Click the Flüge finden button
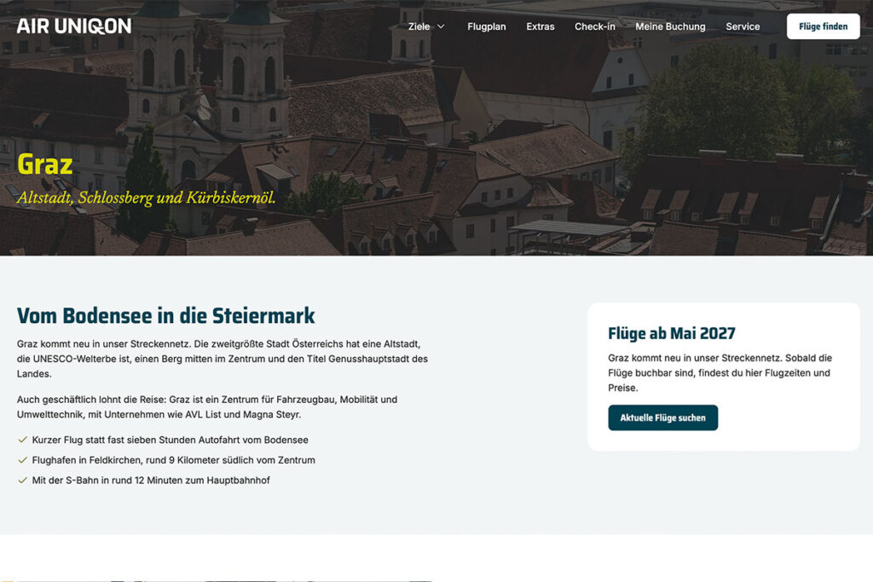The image size is (873, 582). point(823,26)
